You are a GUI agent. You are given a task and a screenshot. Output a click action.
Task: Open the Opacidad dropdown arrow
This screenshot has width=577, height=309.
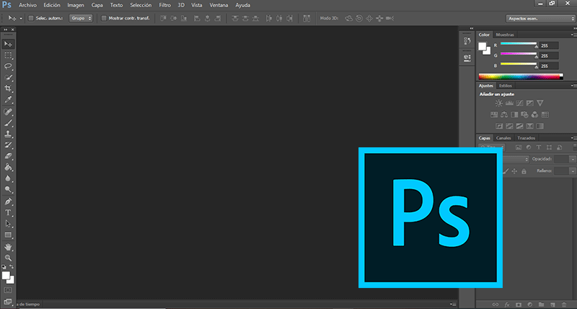click(573, 159)
